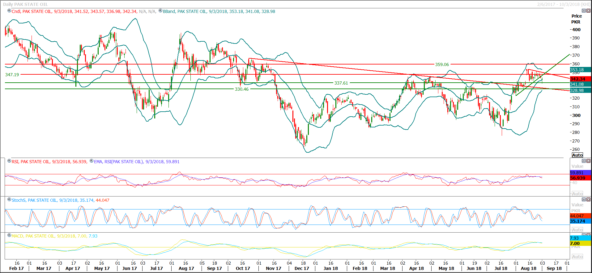
Task: Select the BBand PAK STATE OIL legend text
Action: tap(219, 11)
